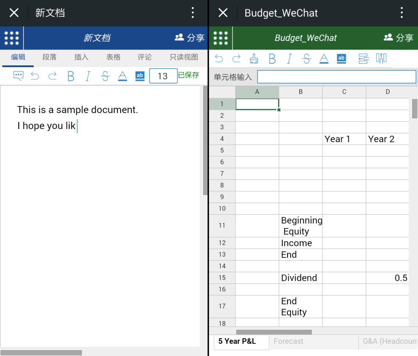The height and width of the screenshot is (356, 418).
Task: Open the comment tool in the document toolbar
Action: point(18,76)
